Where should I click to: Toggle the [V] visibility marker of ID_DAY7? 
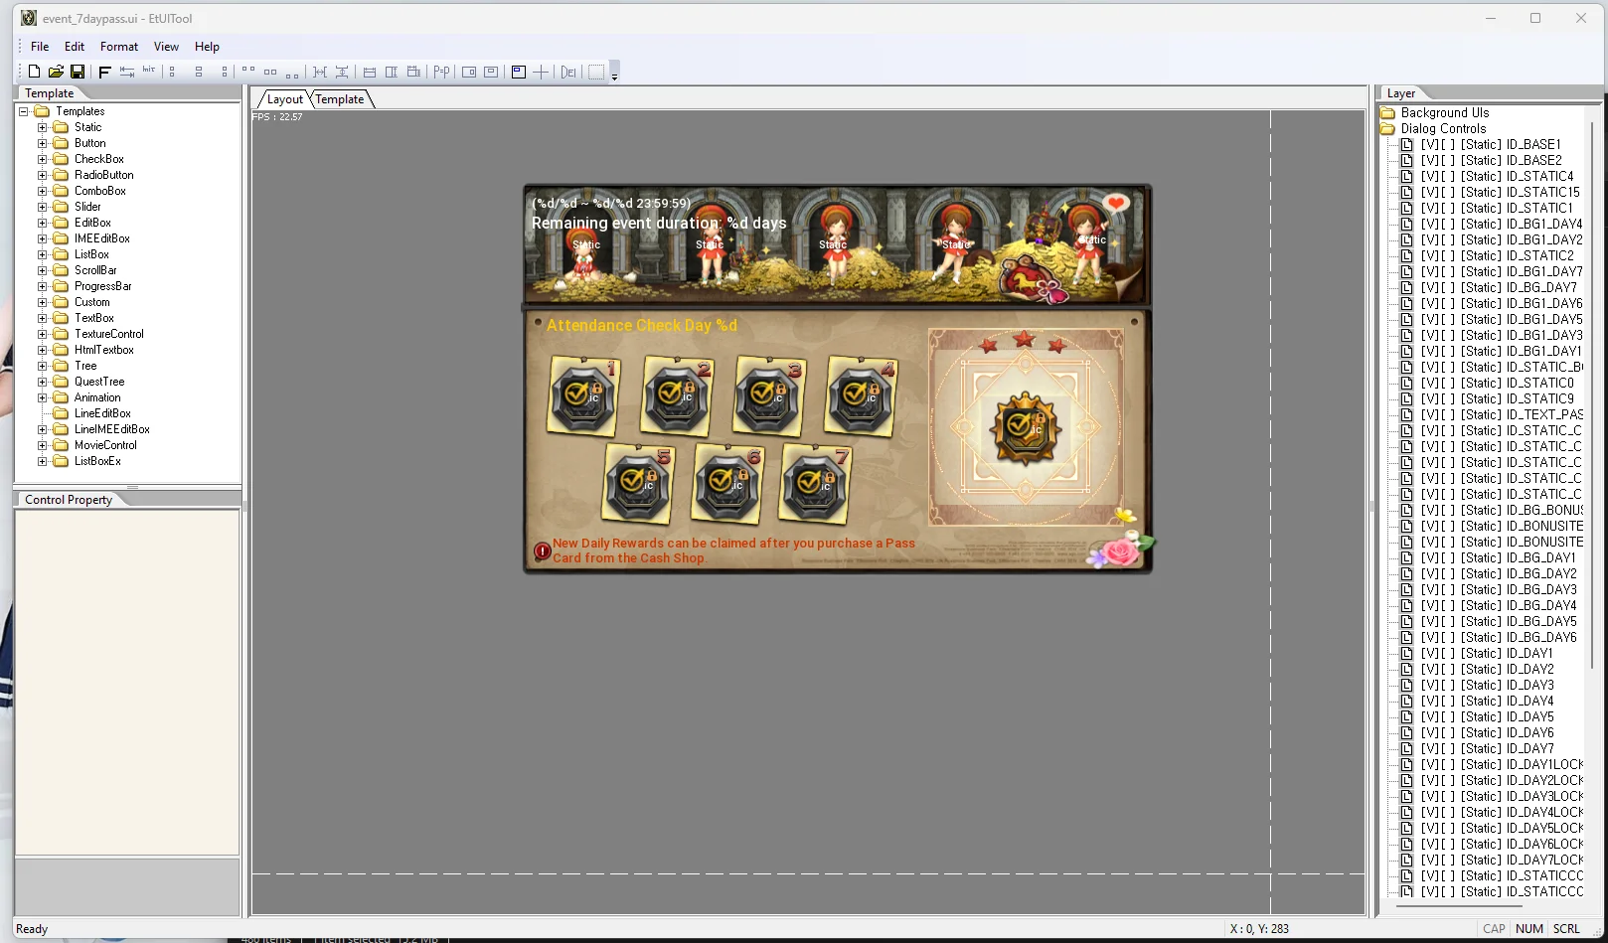click(1429, 748)
